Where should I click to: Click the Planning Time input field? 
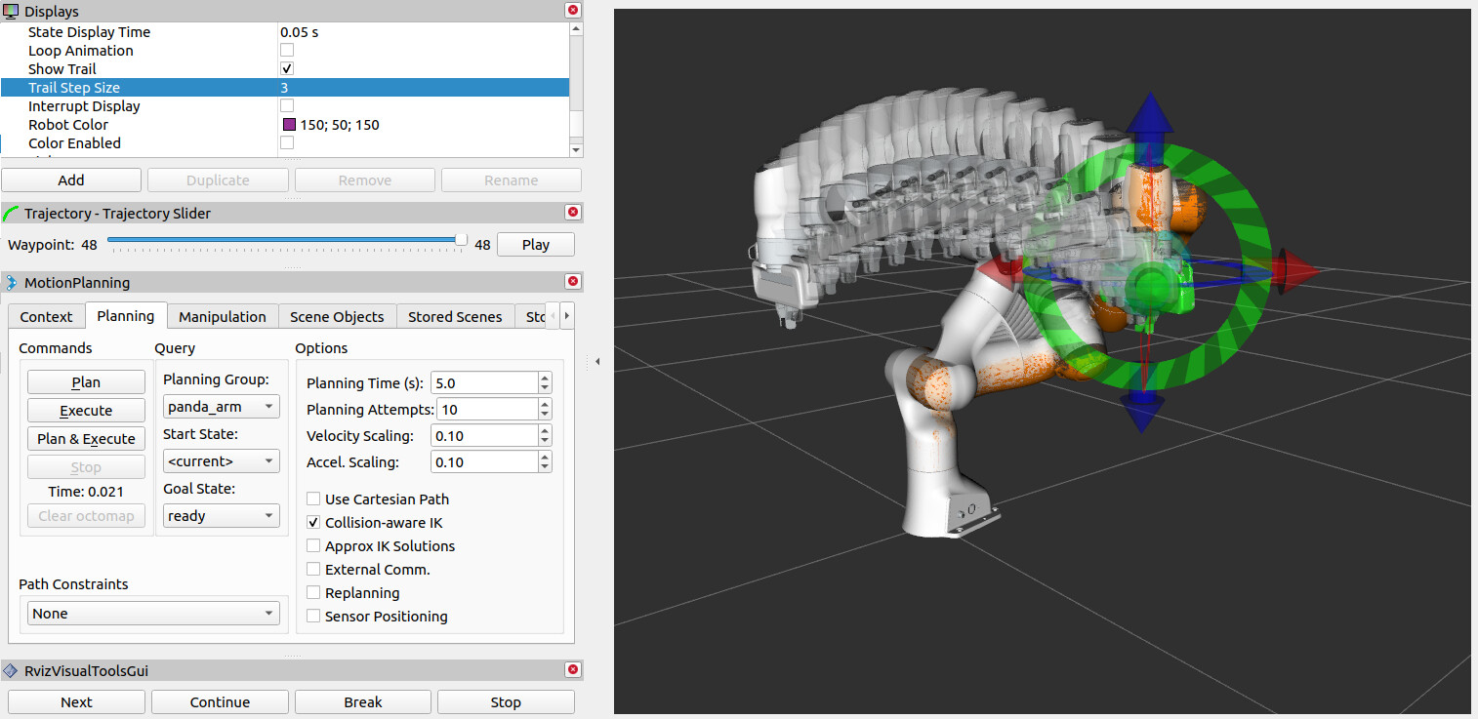485,382
